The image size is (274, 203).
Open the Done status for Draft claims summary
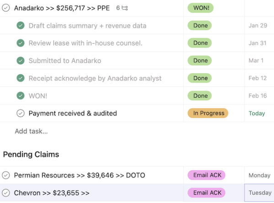tap(200, 26)
